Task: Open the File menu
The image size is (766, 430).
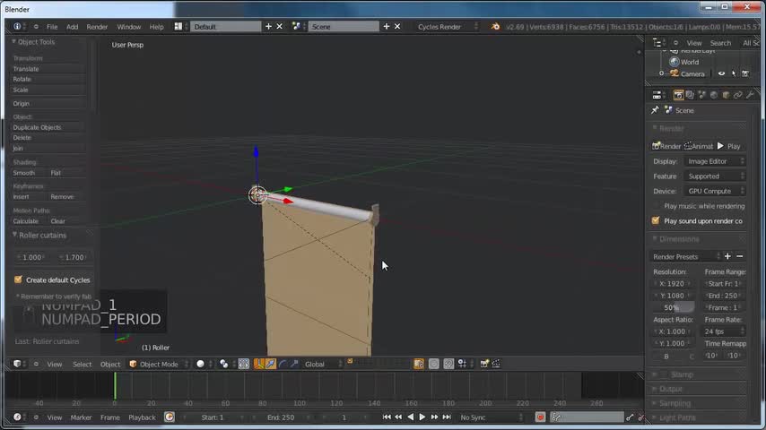Action: (52, 27)
